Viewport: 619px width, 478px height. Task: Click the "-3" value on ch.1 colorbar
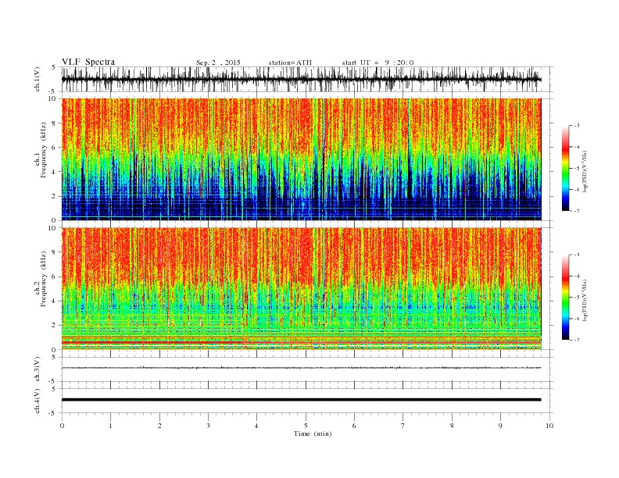[577, 126]
